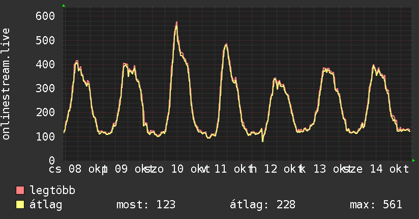Click the highest peak on 10 okt

176,23
